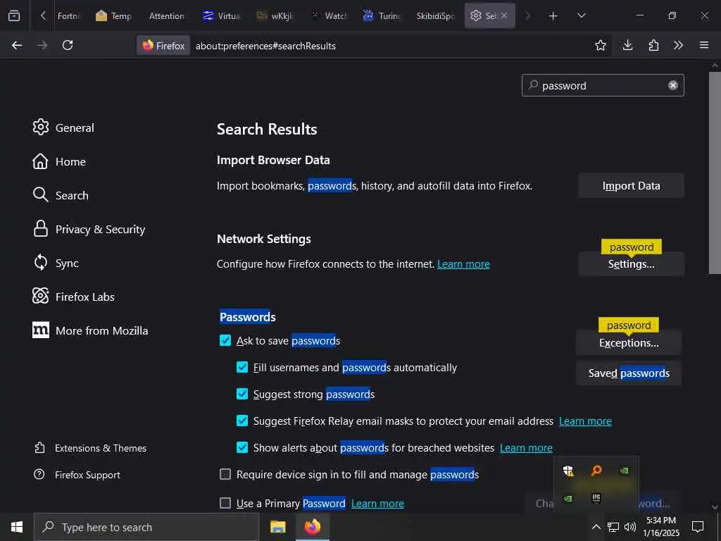Switch to the Virtua tab
The width and height of the screenshot is (721, 541).
click(x=222, y=16)
